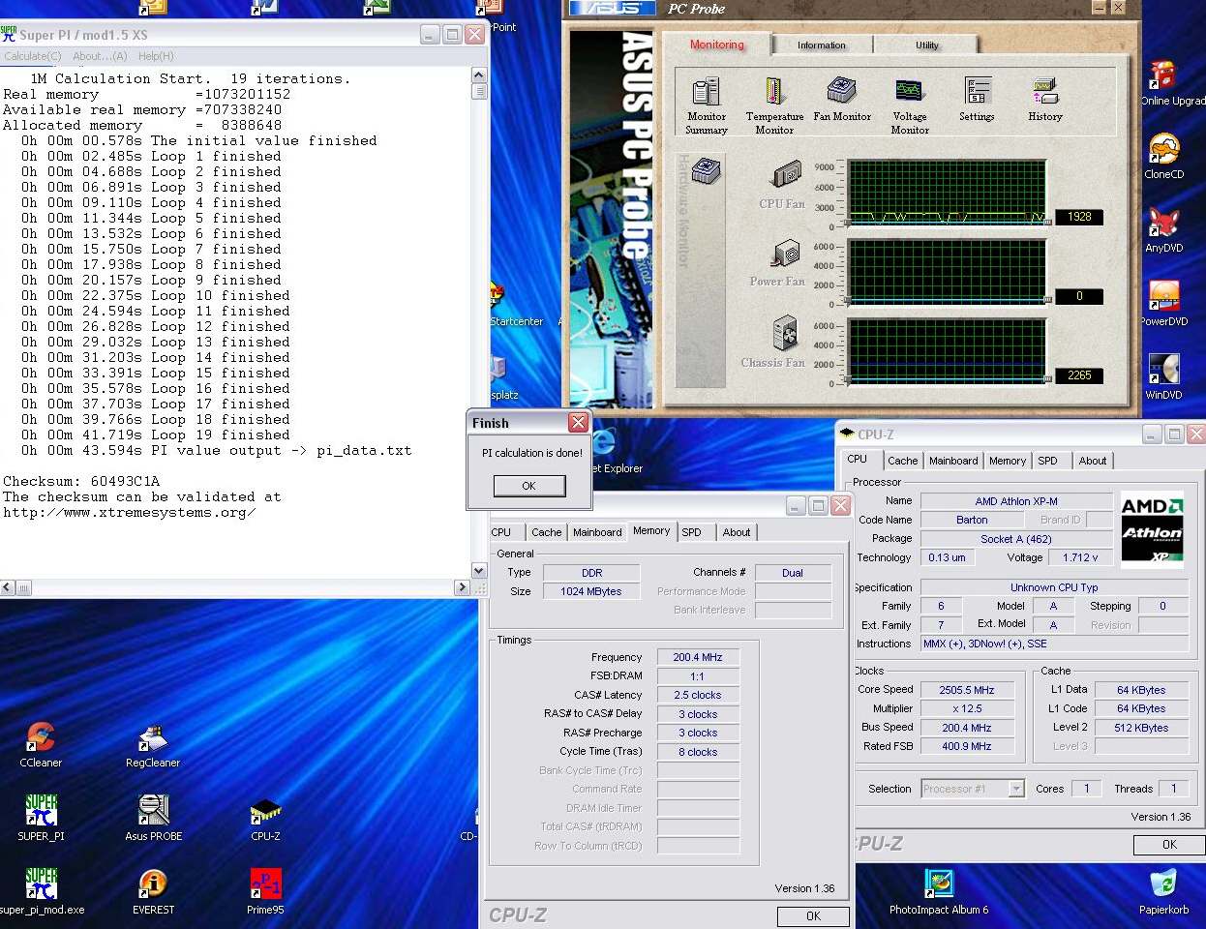Select the SUPER_PI desktop shortcut

41,818
